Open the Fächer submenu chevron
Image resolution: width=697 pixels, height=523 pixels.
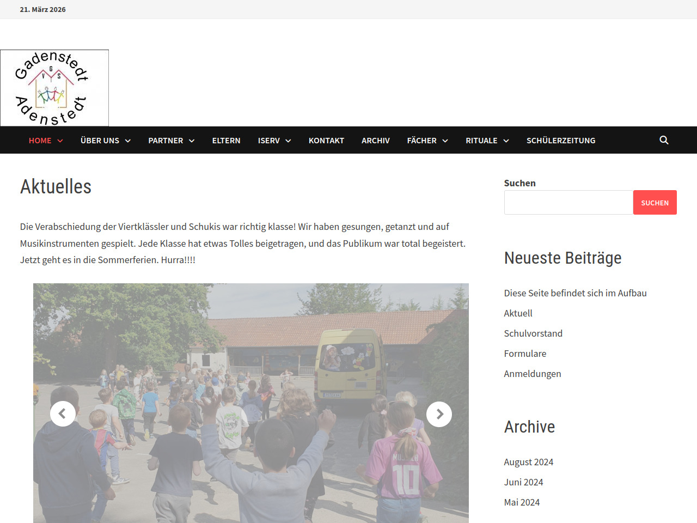tap(445, 141)
